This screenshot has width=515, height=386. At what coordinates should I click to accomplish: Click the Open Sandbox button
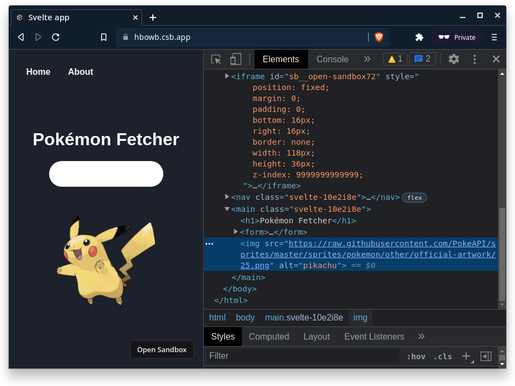pos(162,349)
